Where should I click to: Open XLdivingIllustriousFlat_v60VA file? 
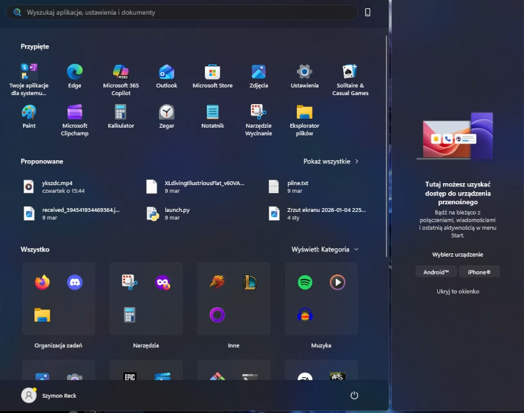(x=195, y=187)
